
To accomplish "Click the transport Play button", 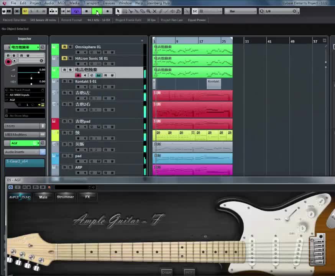I will [97, 11].
